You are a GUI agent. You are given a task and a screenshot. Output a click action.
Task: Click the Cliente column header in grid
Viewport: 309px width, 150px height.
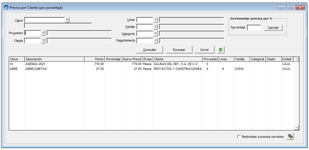[177, 59]
